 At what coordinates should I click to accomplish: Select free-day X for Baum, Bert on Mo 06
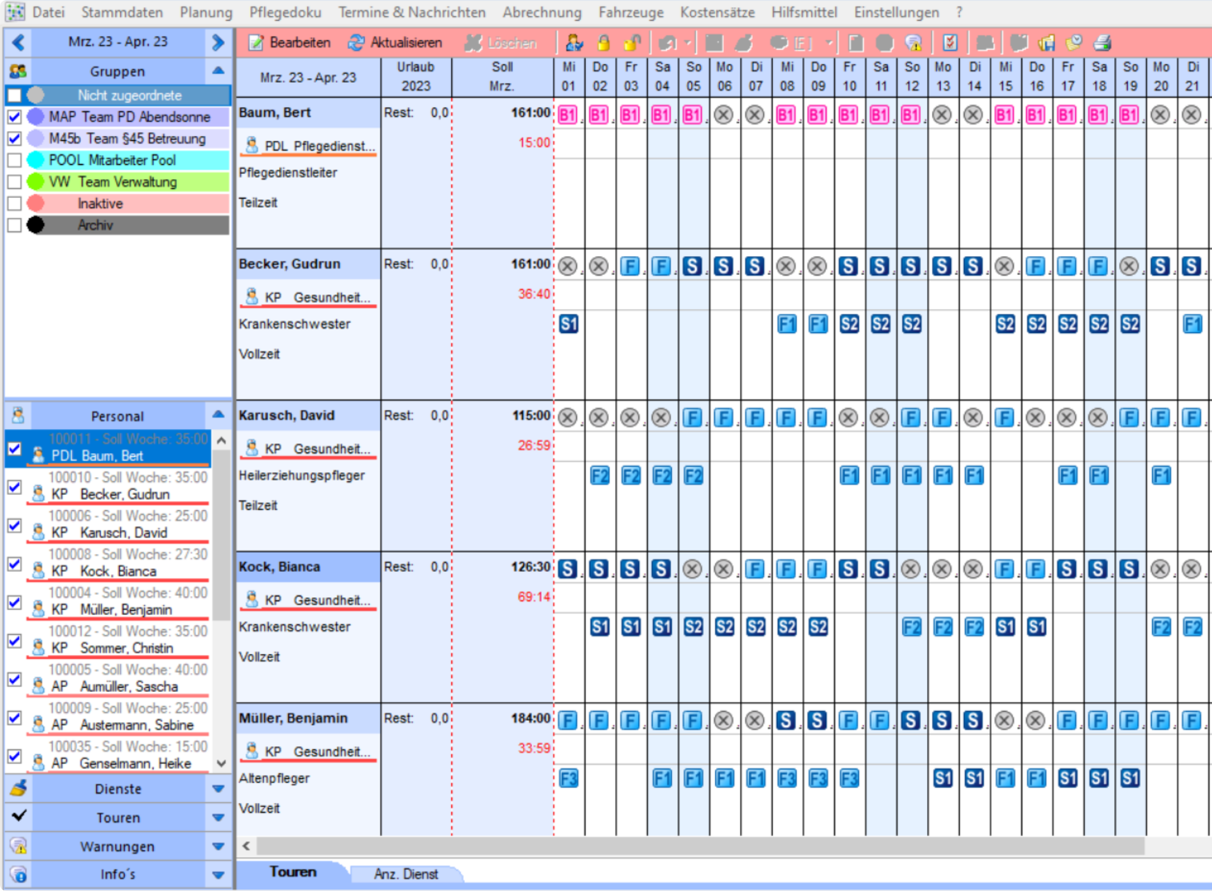click(x=724, y=115)
